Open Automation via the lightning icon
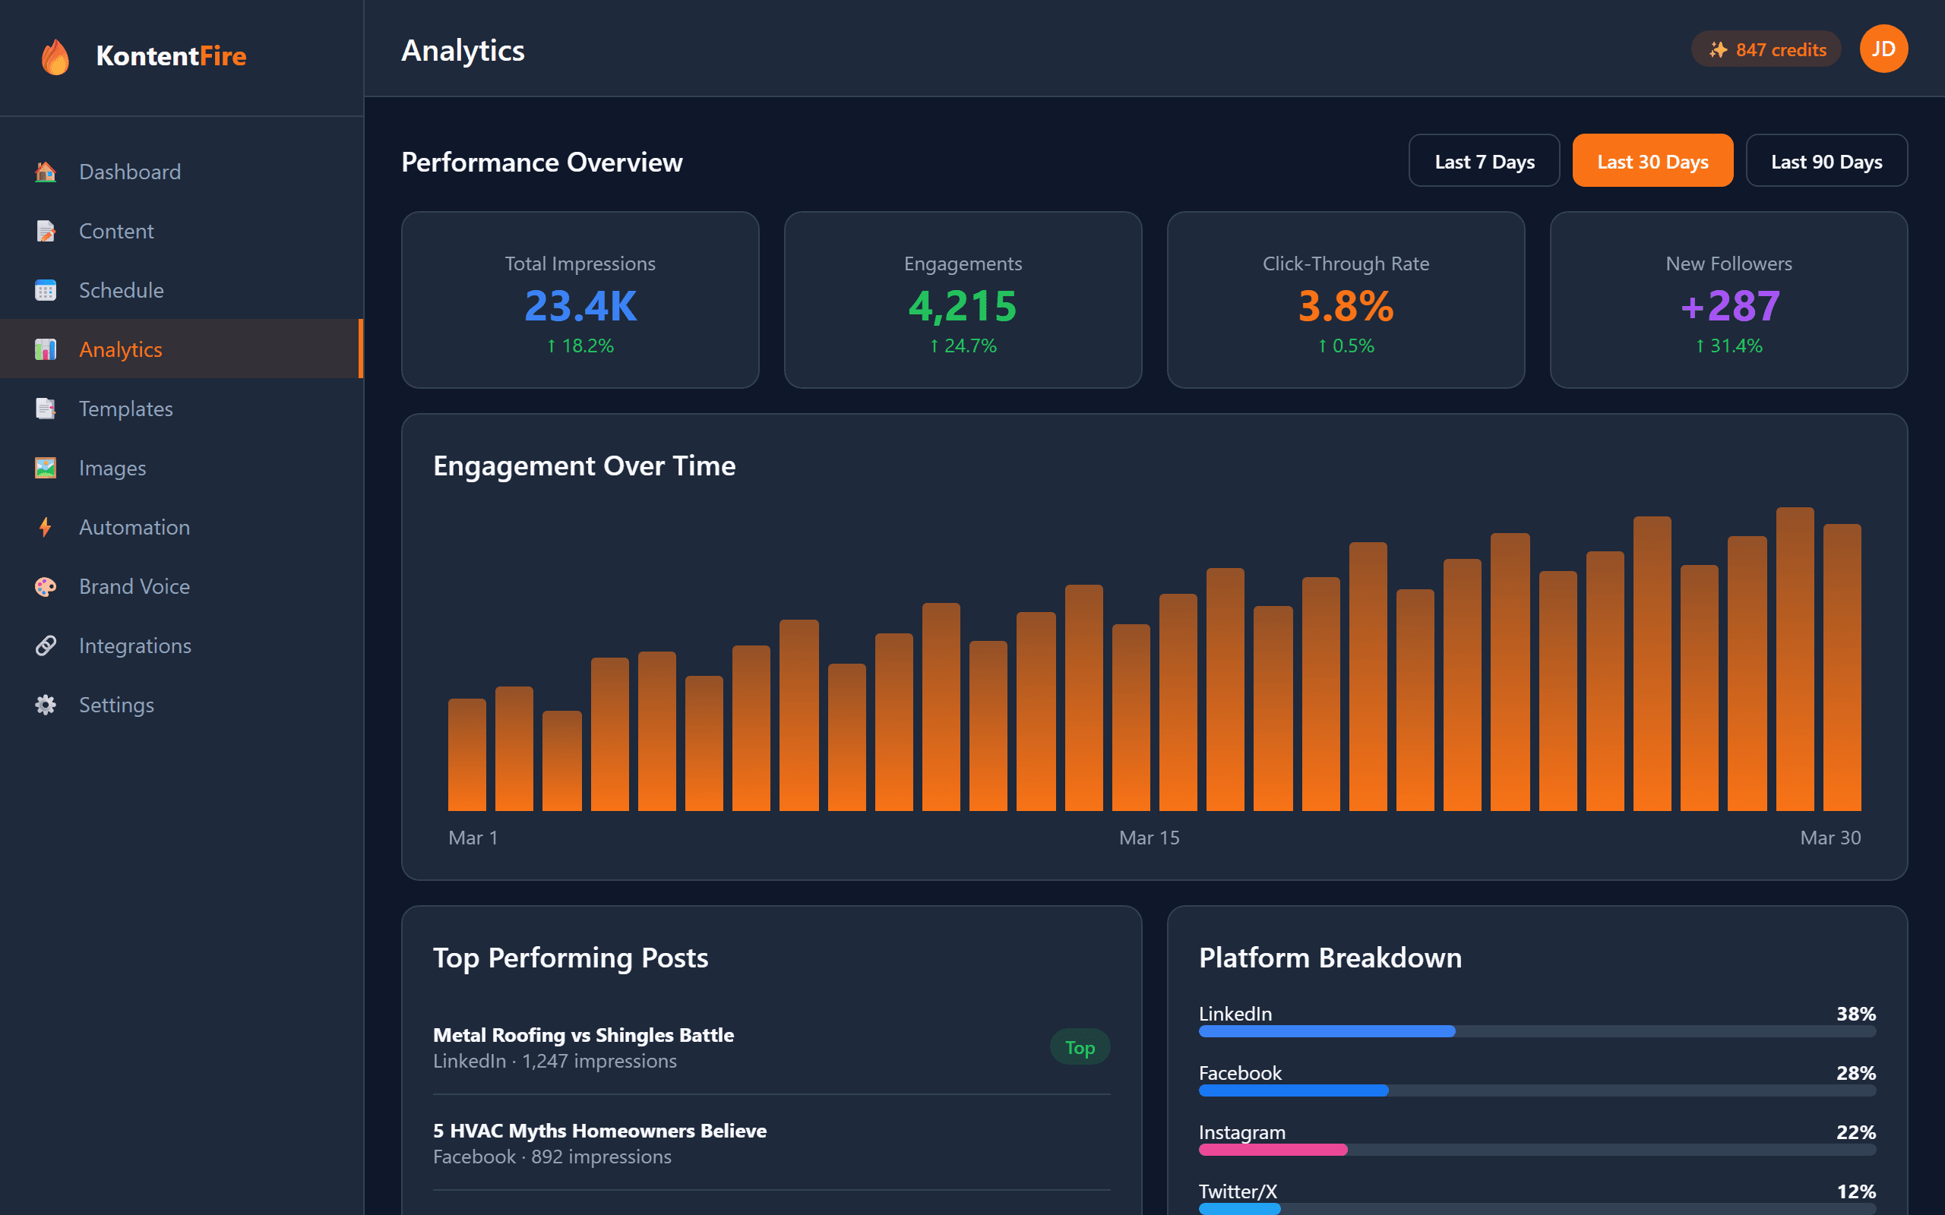Image resolution: width=1945 pixels, height=1215 pixels. coord(45,526)
